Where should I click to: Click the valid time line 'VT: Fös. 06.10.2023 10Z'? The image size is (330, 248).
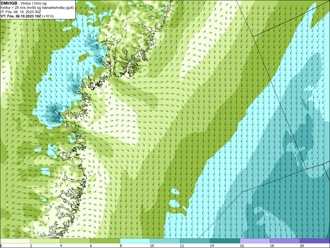click(21, 16)
